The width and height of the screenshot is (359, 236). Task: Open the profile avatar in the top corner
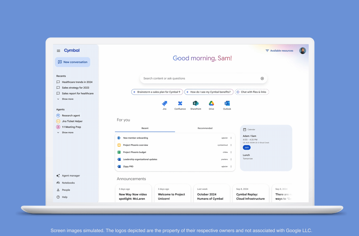303,50
